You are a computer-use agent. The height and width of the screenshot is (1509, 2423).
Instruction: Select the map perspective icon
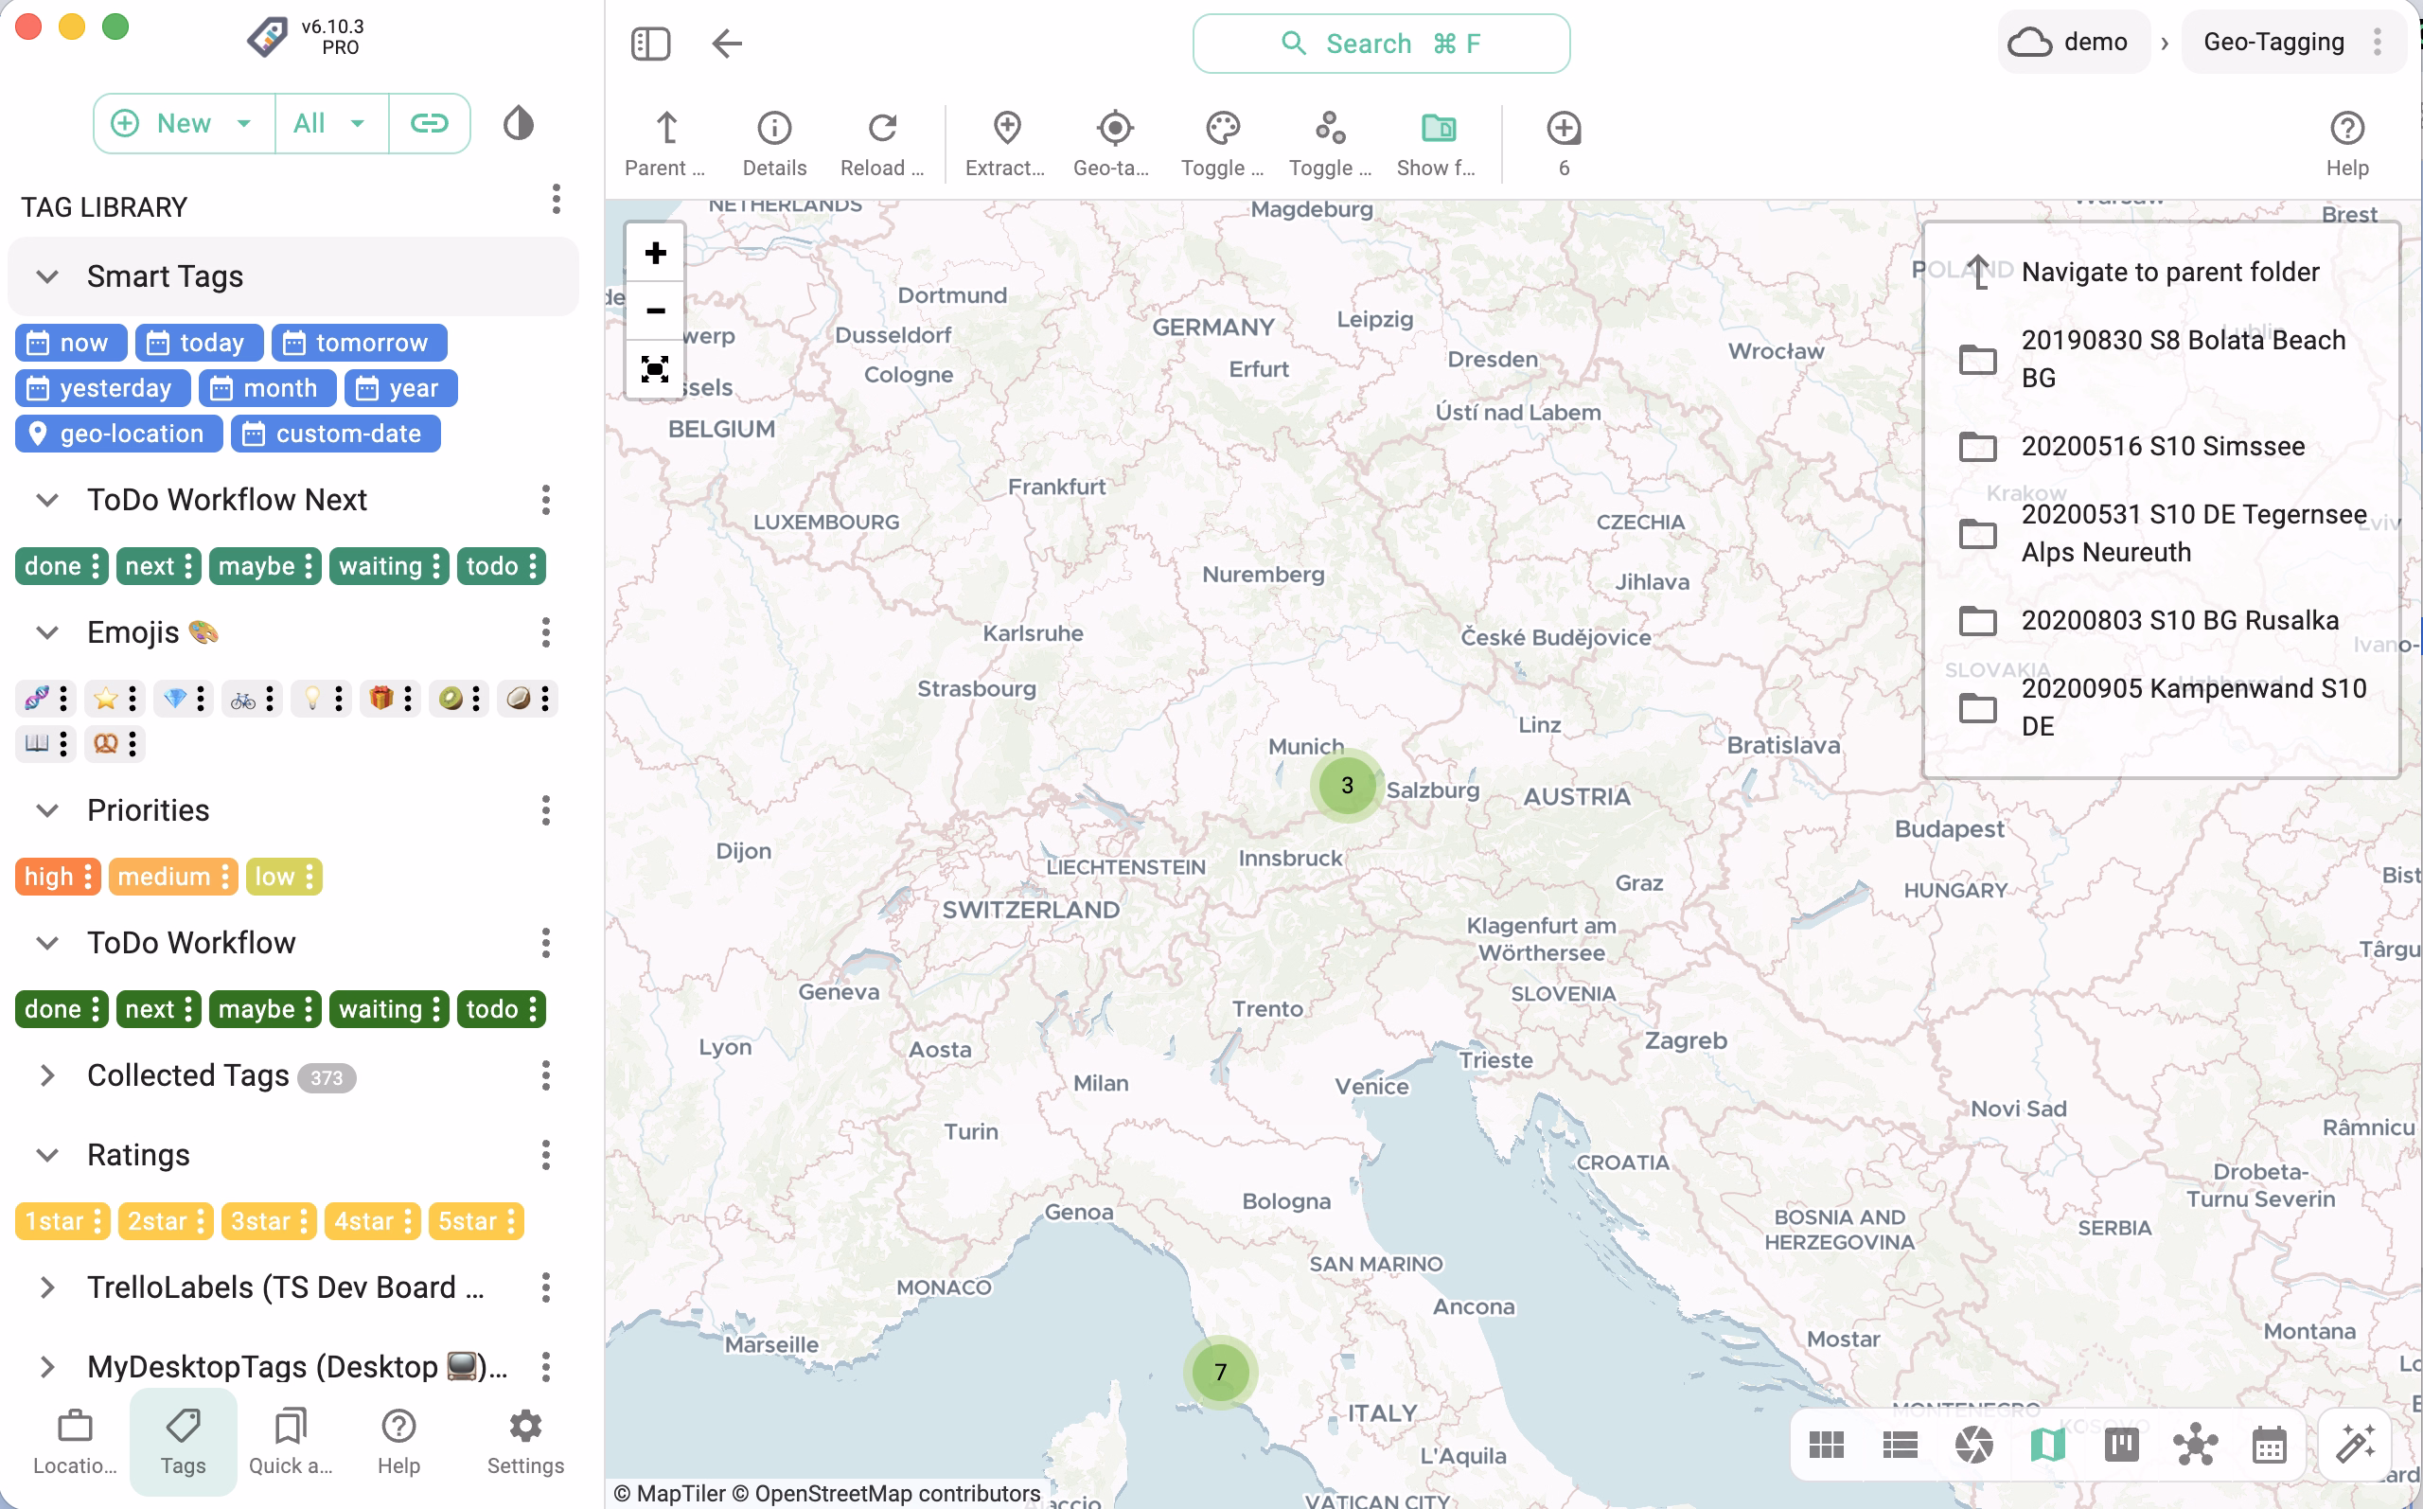2047,1444
